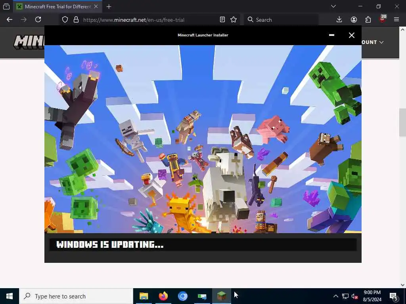Screen dimensions: 406x304
Task: Show hidden system tray icons
Action: click(335, 296)
